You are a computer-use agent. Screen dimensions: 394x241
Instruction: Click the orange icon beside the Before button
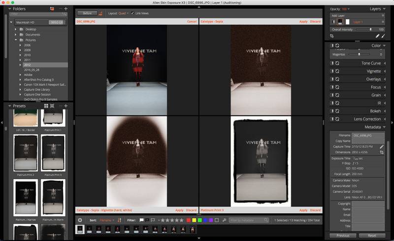pos(100,13)
